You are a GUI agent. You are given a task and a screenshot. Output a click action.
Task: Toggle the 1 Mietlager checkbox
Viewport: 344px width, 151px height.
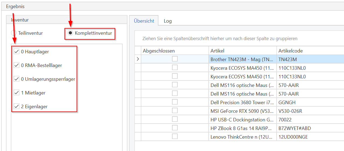pos(17,93)
